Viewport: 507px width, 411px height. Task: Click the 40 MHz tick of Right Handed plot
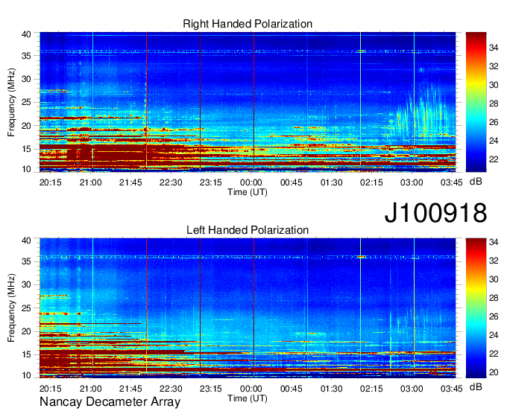tap(26, 34)
